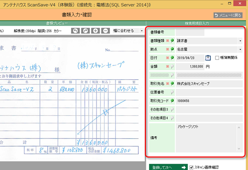Toggle the スキャン画像確認 checkbox
Viewport: 248px width, 170px height.
pos(191,167)
